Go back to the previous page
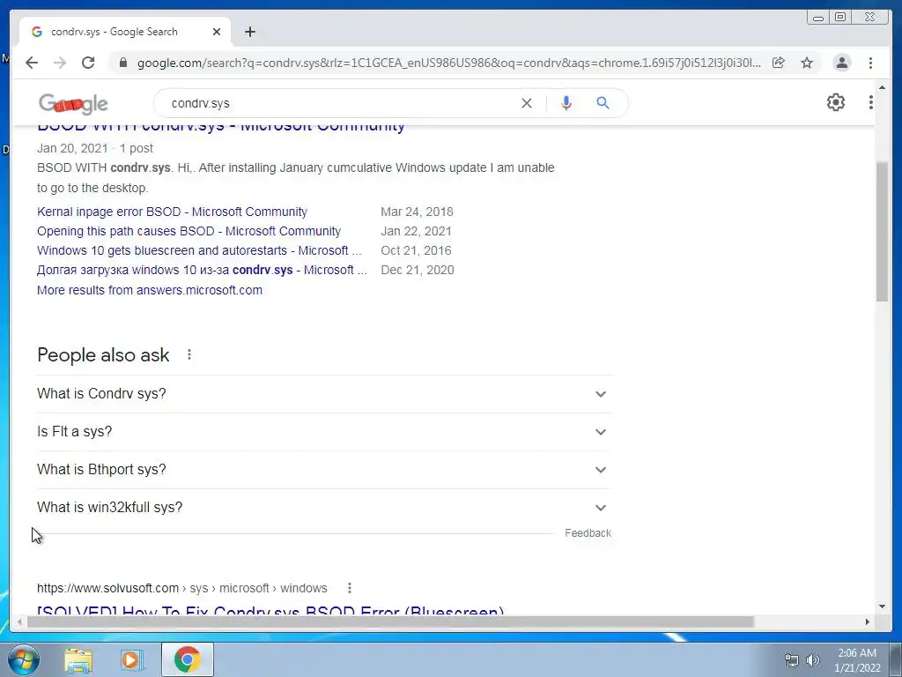 click(x=32, y=63)
